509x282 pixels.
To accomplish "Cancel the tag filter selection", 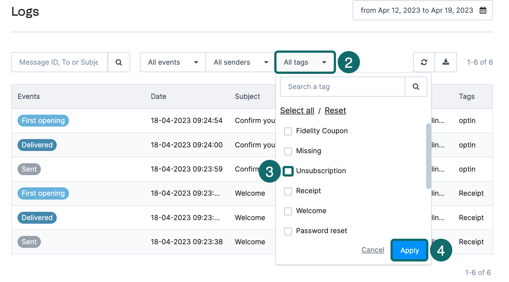I will point(373,250).
